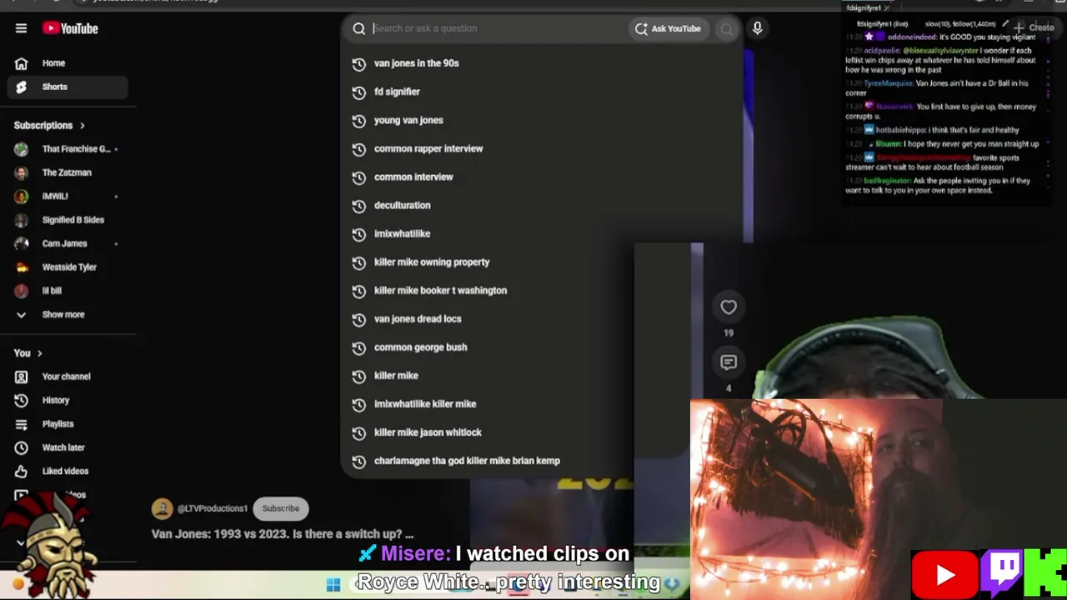The image size is (1067, 600).
Task: Open Signified B Sides subscription channel
Action: pyautogui.click(x=67, y=220)
